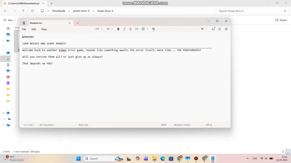Toggle the Details pane in File Explorer
This screenshot has width=291, height=163.
pyautogui.click(x=281, y=20)
